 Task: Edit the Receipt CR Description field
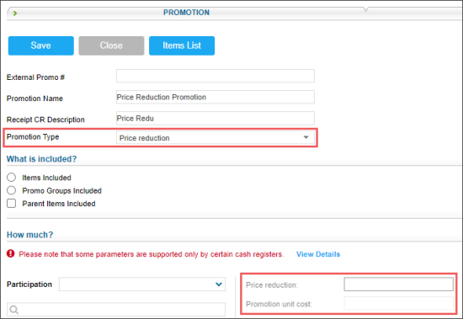[216, 118]
